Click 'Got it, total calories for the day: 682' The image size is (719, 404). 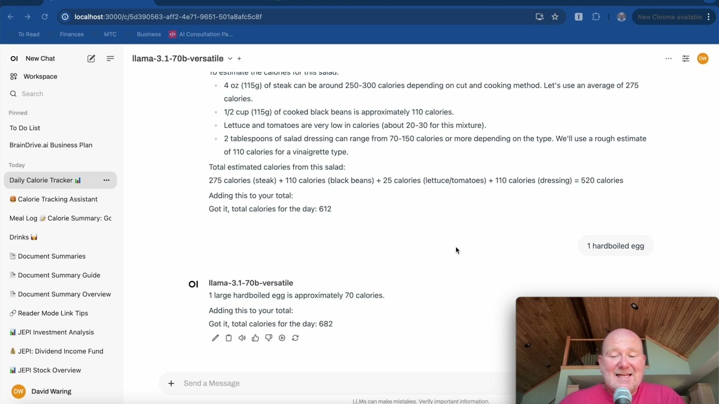tap(271, 324)
